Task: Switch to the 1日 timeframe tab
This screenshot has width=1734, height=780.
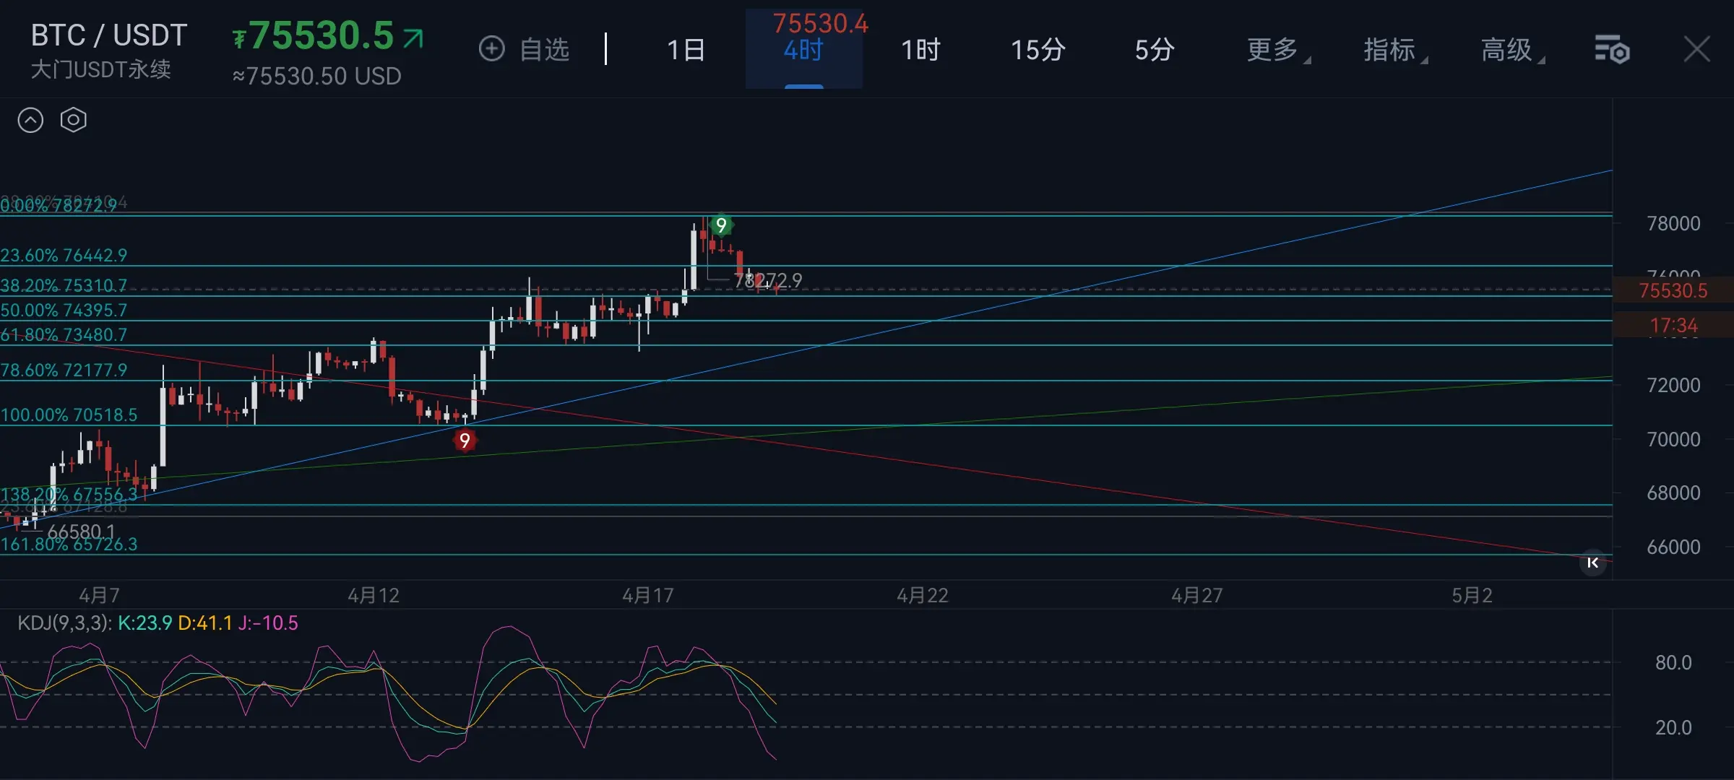Action: pyautogui.click(x=686, y=50)
